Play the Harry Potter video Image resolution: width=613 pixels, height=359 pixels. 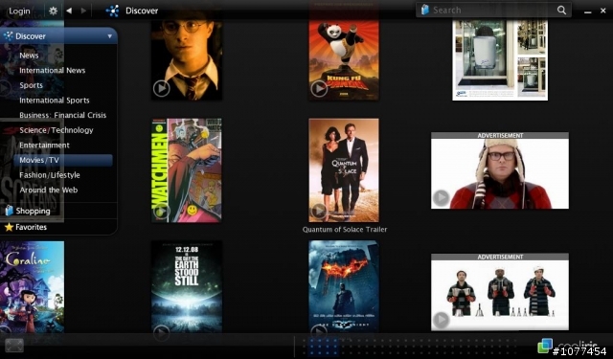point(161,88)
